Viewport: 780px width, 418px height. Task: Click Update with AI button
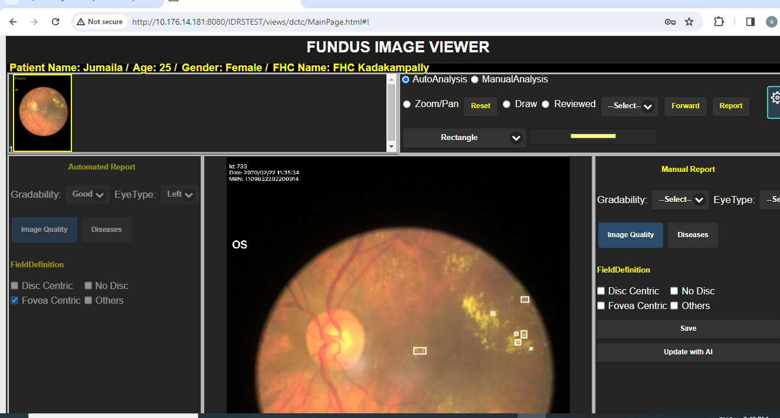pos(688,352)
